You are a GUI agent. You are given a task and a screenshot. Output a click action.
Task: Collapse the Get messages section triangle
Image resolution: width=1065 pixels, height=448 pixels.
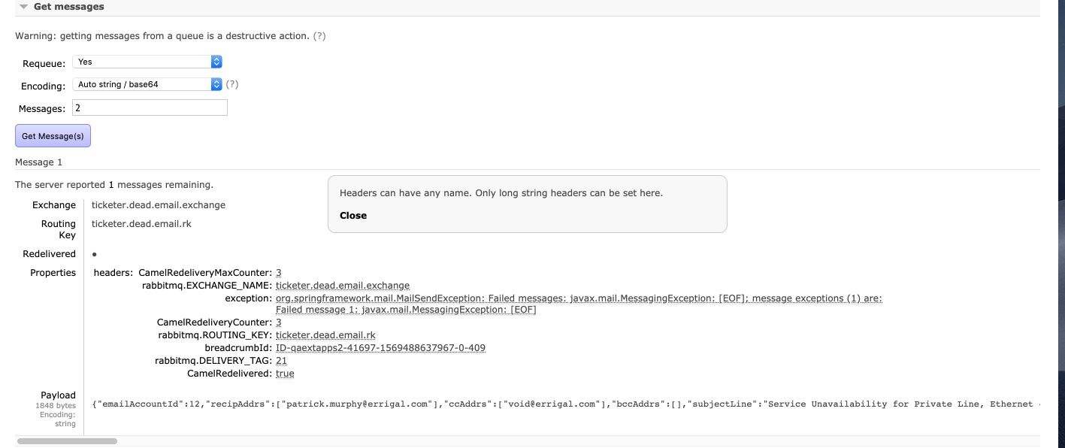coord(23,7)
